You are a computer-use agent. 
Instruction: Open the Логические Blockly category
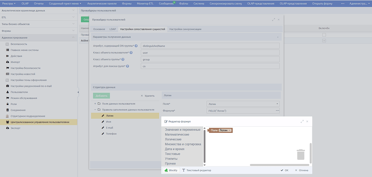[173, 139]
